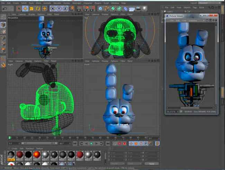Activate the Rotate tool
The width and height of the screenshot is (225, 170).
click(38, 9)
